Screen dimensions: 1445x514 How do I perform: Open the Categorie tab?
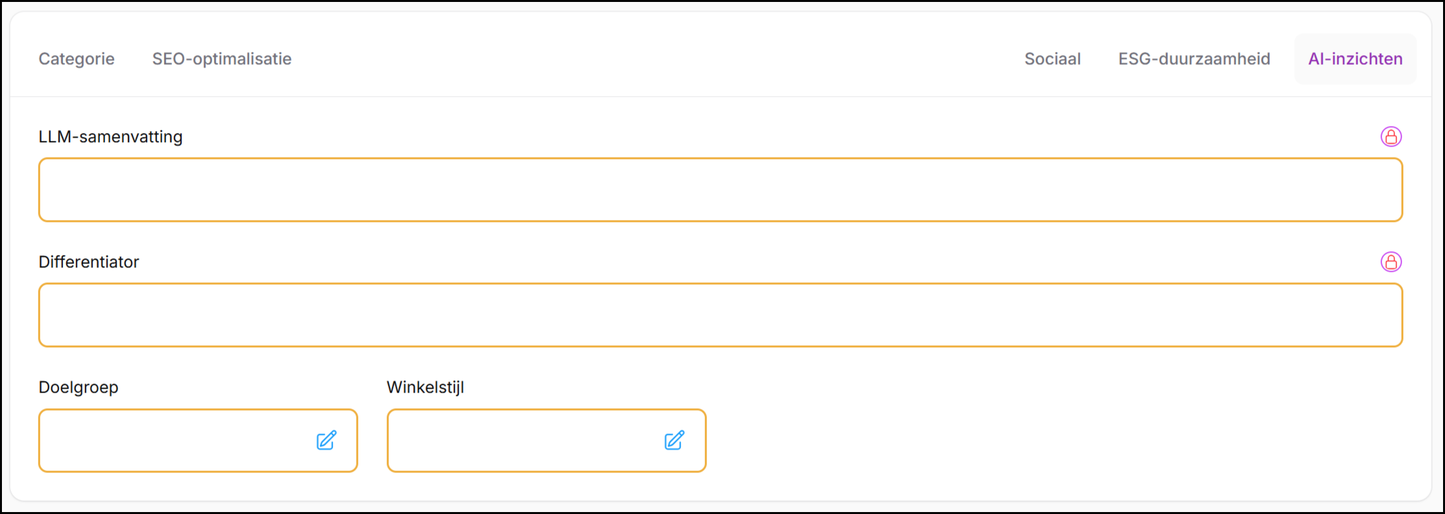77,59
